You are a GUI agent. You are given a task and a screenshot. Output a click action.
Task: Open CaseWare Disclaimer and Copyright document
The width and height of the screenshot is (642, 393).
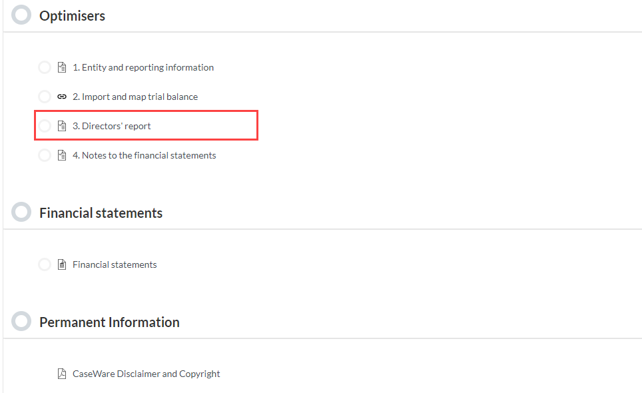click(x=146, y=374)
